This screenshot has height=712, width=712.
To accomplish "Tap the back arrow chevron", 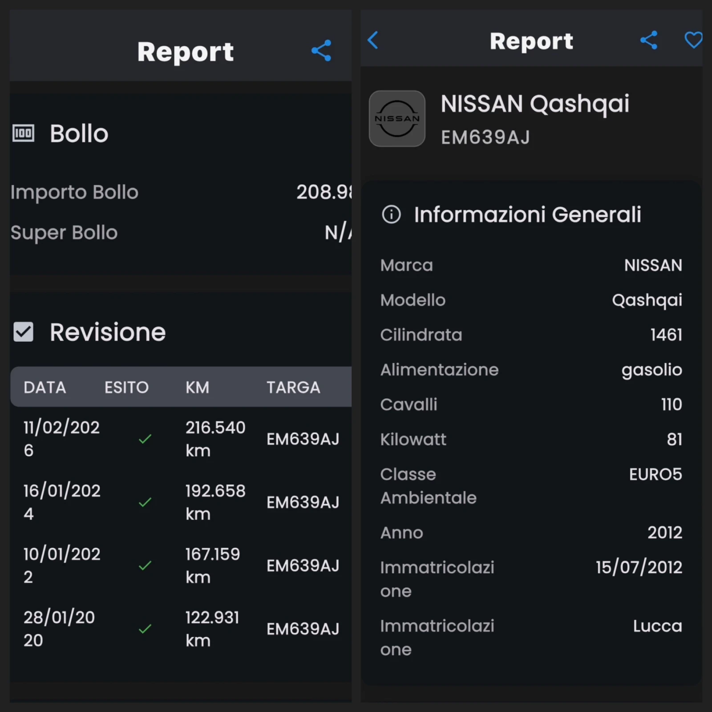I will click(x=373, y=40).
